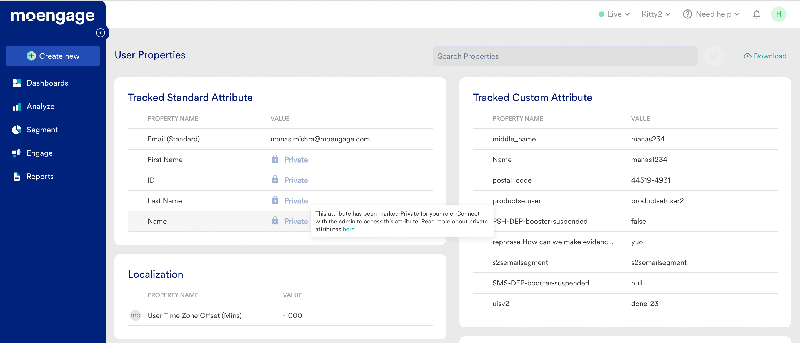Click the Download link for user properties

(x=765, y=56)
